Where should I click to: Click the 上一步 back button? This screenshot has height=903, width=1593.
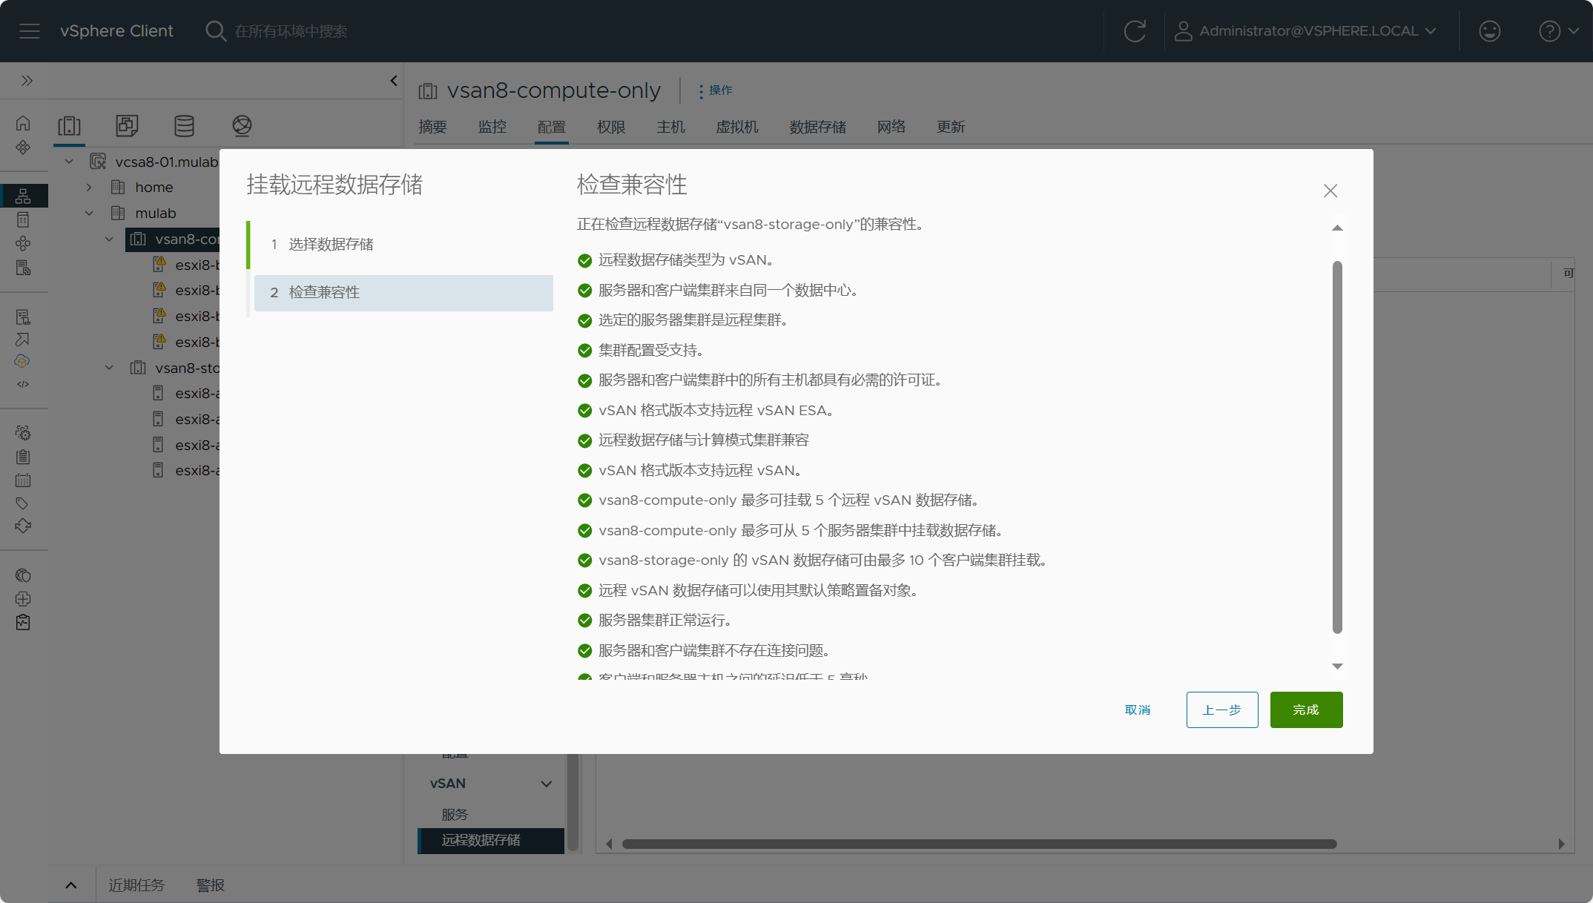[x=1222, y=709]
